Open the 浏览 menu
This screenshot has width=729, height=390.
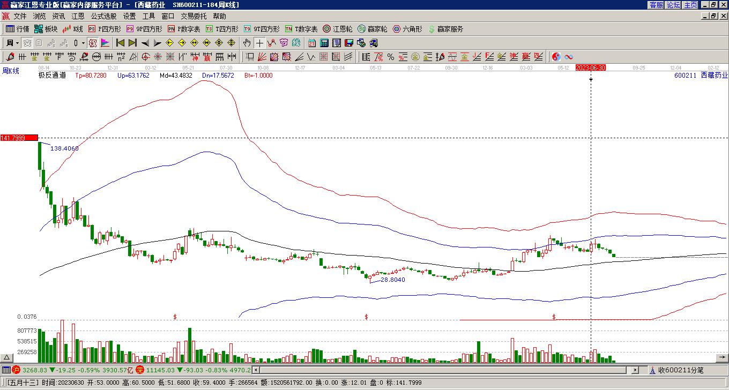pos(39,17)
